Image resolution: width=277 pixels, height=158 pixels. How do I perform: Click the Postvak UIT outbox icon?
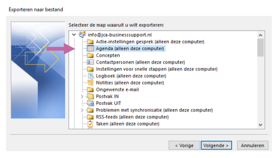pos(90,103)
